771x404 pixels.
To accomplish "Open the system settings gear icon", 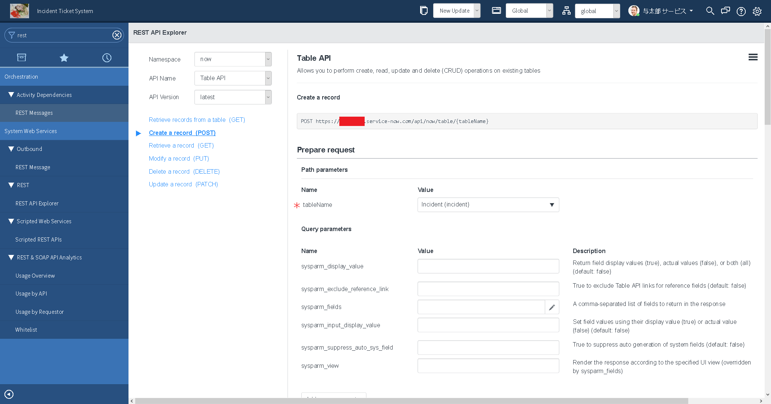I will [x=757, y=11].
